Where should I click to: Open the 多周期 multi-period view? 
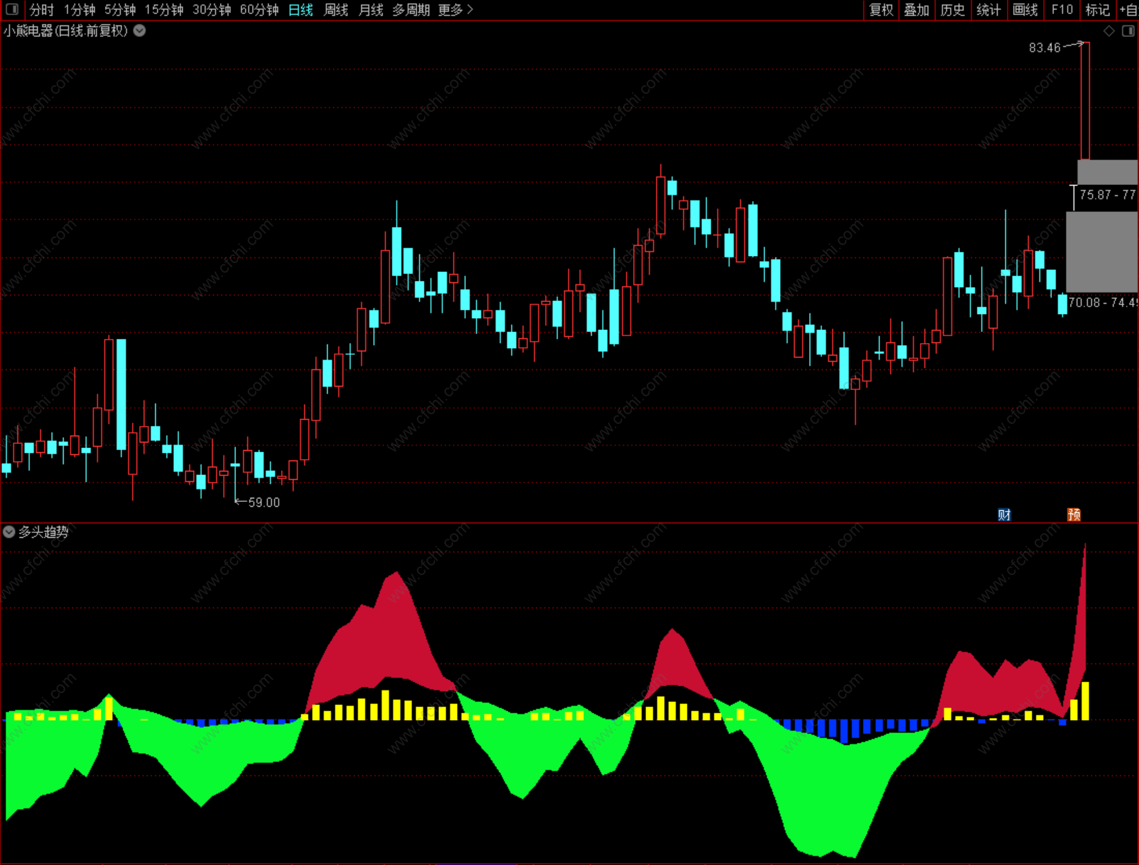(411, 10)
